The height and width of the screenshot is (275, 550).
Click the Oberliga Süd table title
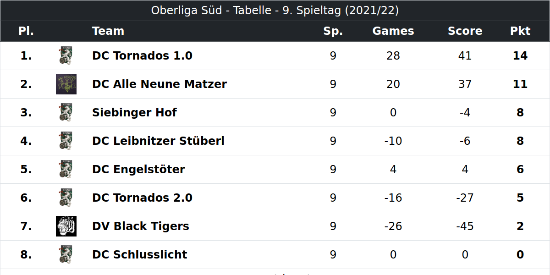tap(275, 11)
